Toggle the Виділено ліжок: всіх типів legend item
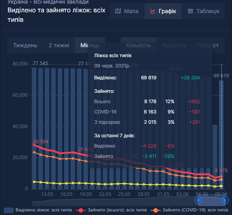 [38, 210]
